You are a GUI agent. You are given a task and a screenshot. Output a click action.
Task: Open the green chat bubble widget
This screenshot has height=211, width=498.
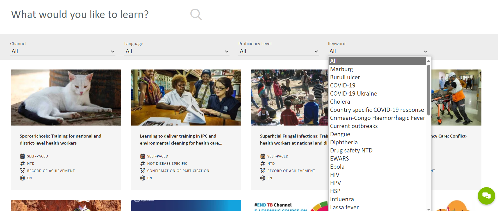(x=486, y=196)
